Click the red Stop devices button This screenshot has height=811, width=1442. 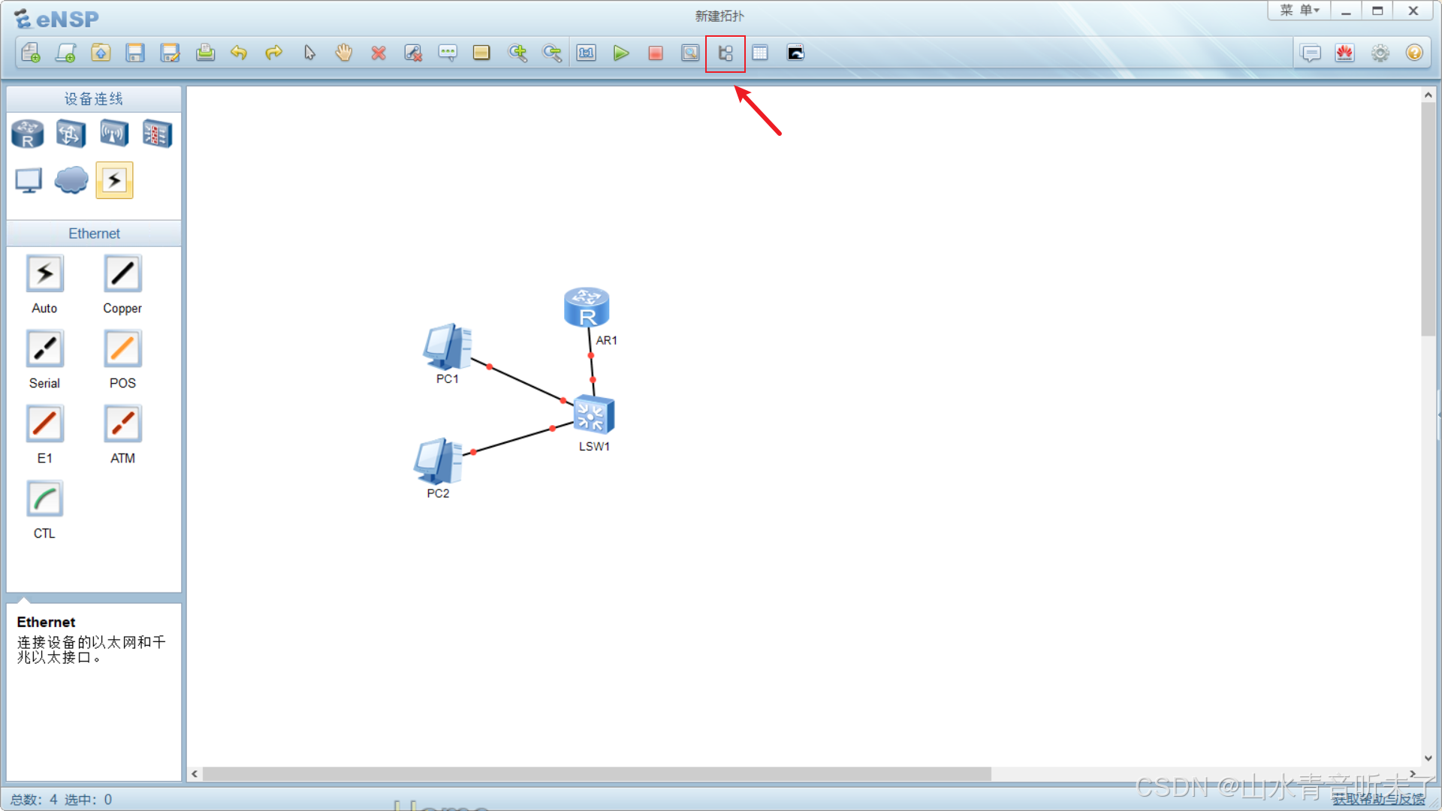[655, 53]
